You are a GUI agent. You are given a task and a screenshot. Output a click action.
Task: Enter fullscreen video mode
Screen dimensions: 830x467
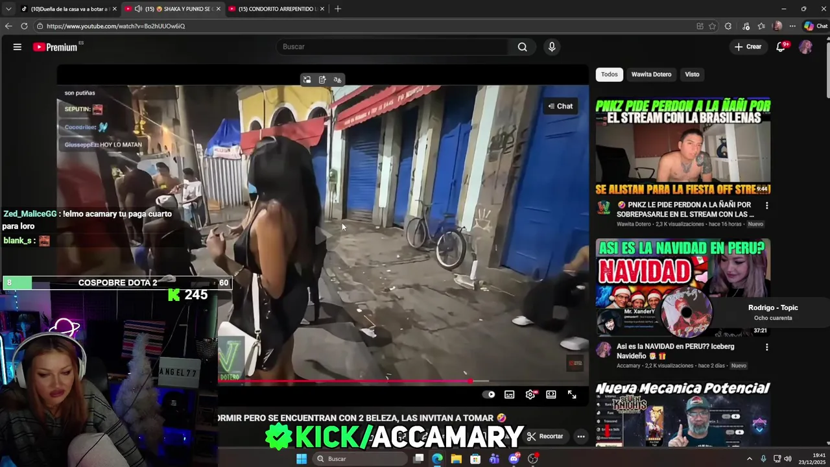(572, 394)
